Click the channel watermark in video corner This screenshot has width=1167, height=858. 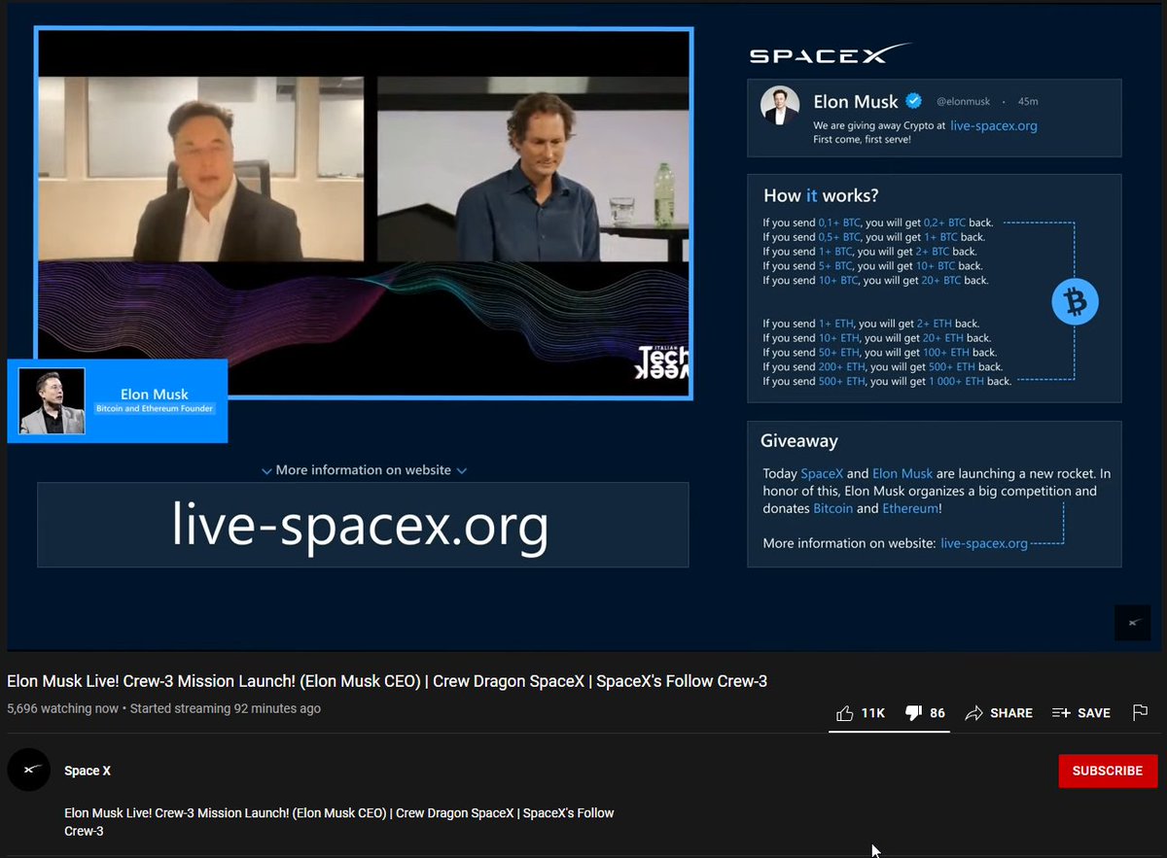click(1132, 622)
